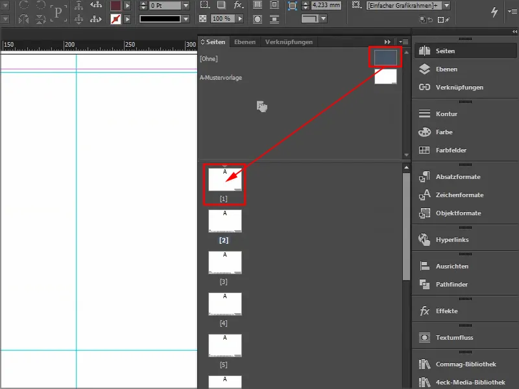Click corner size stepper arrows
The height and width of the screenshot is (389, 519).
point(306,6)
